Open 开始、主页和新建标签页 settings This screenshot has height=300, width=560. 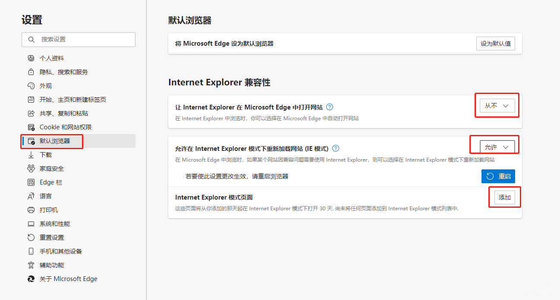click(x=72, y=100)
